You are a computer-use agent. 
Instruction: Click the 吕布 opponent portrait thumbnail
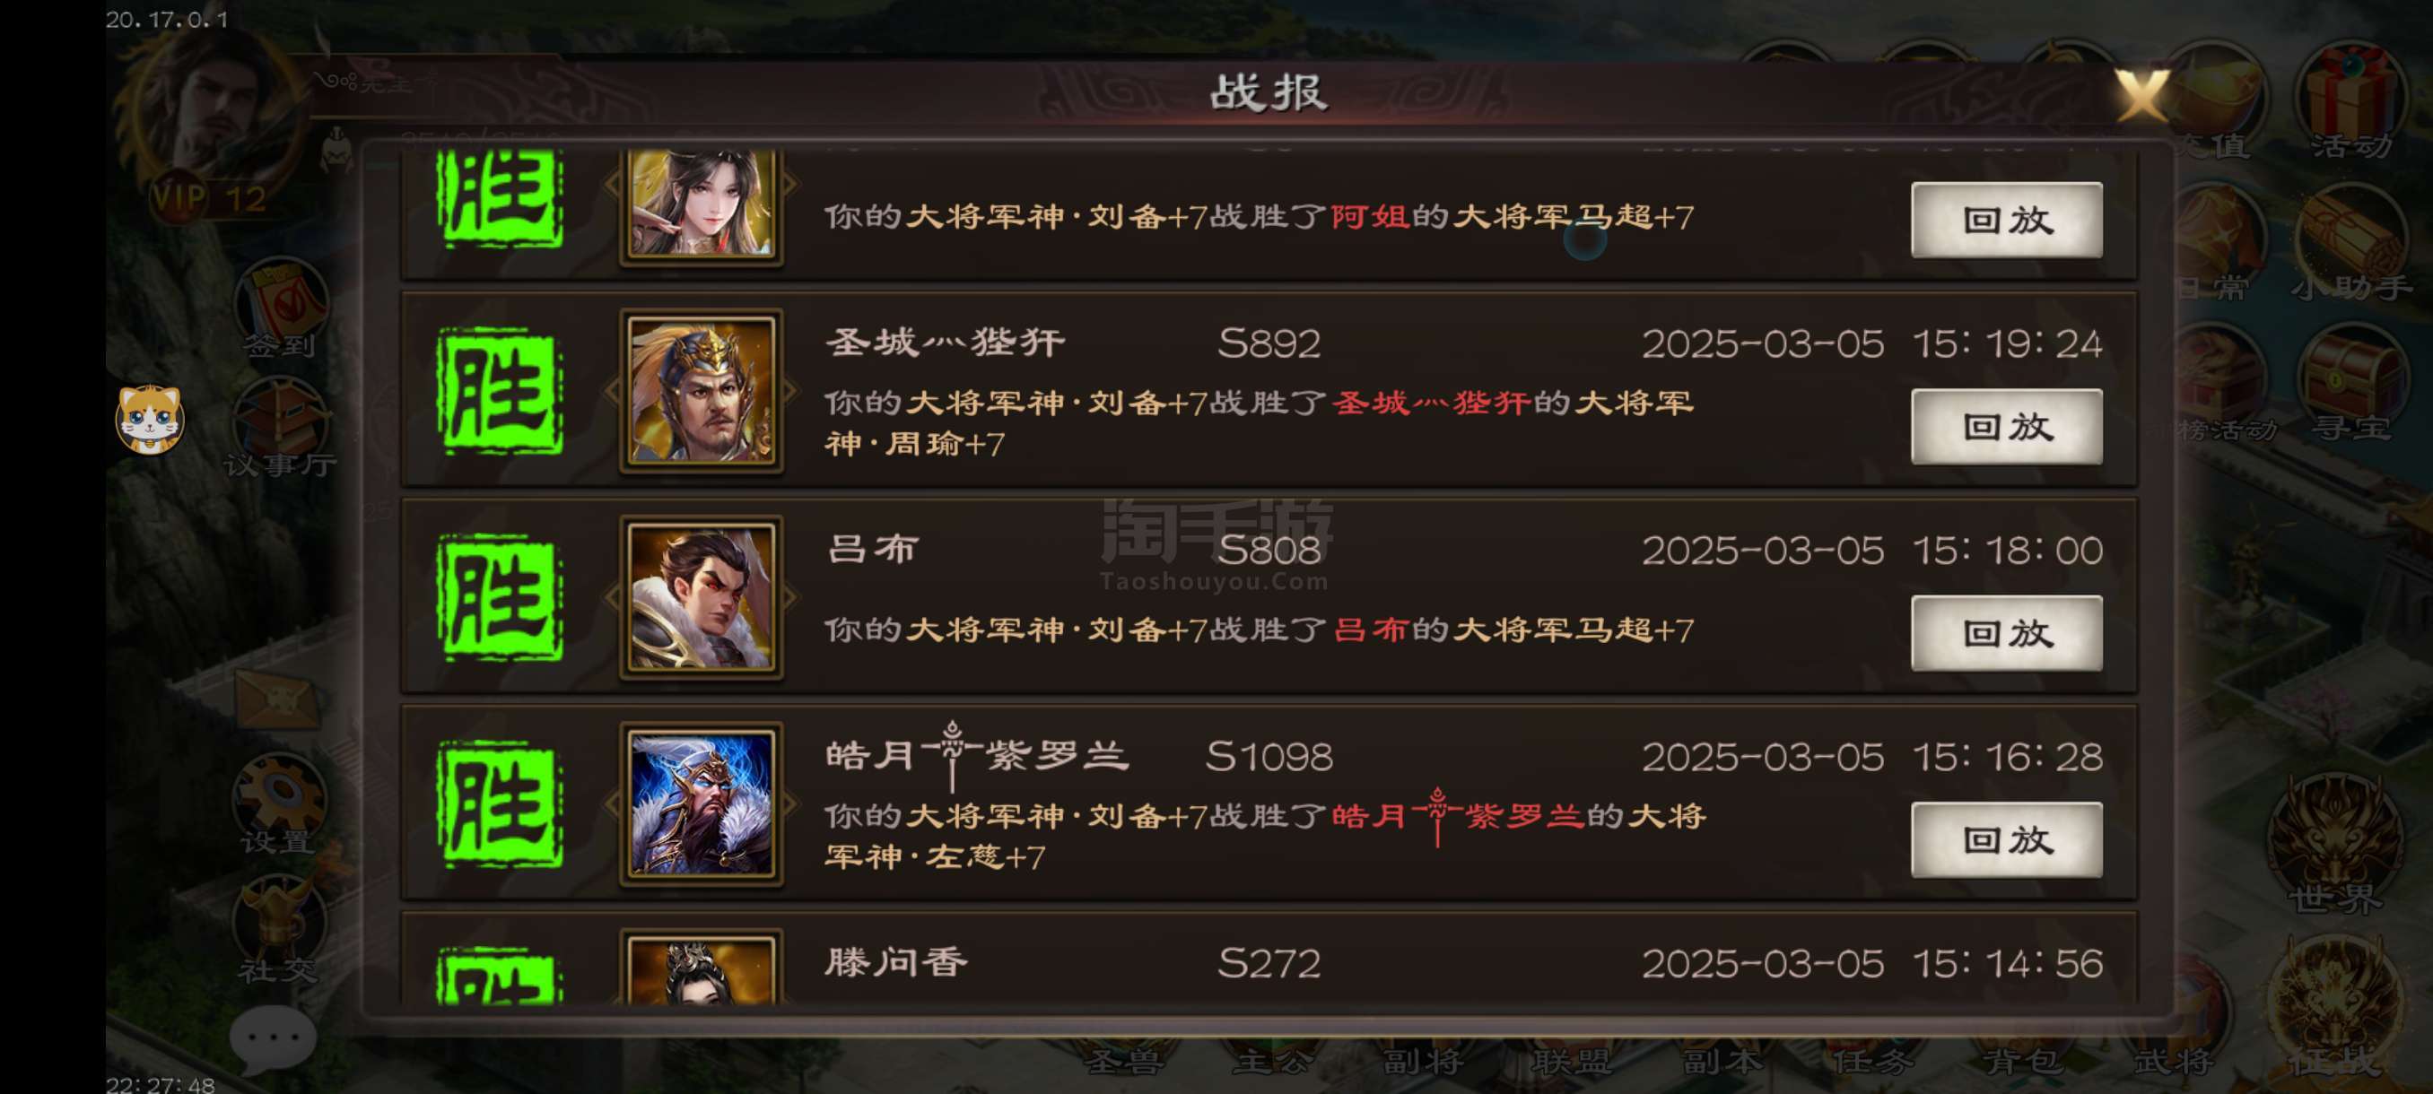point(701,597)
